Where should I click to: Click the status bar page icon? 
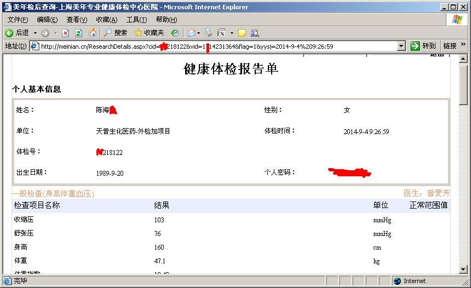pos(7,281)
